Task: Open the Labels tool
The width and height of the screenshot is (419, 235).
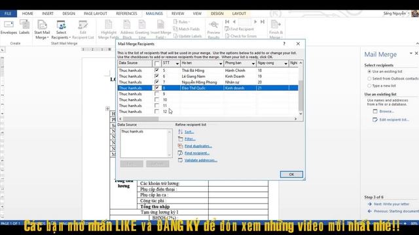Action: 24,27
